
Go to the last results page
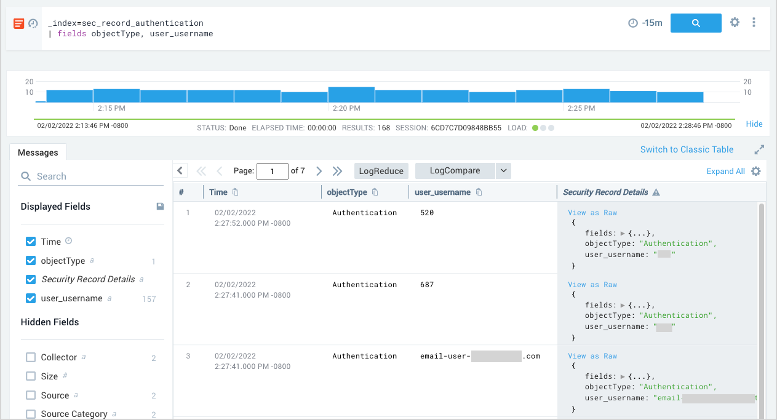point(337,171)
